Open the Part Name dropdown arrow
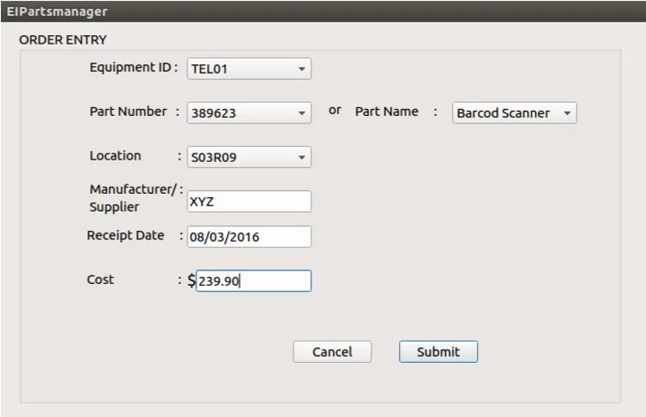 [567, 113]
